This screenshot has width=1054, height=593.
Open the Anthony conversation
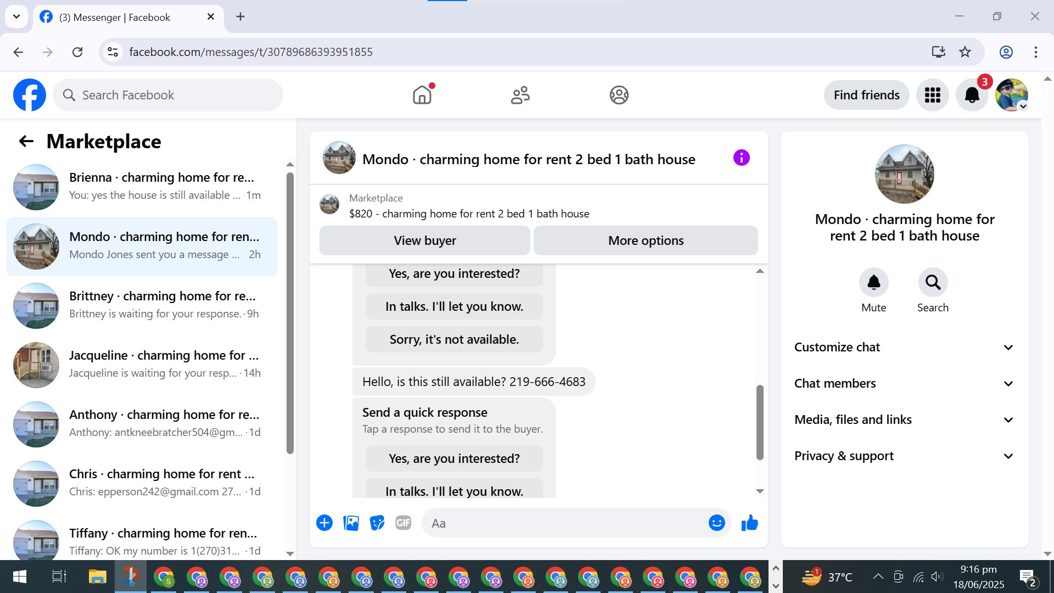click(142, 424)
